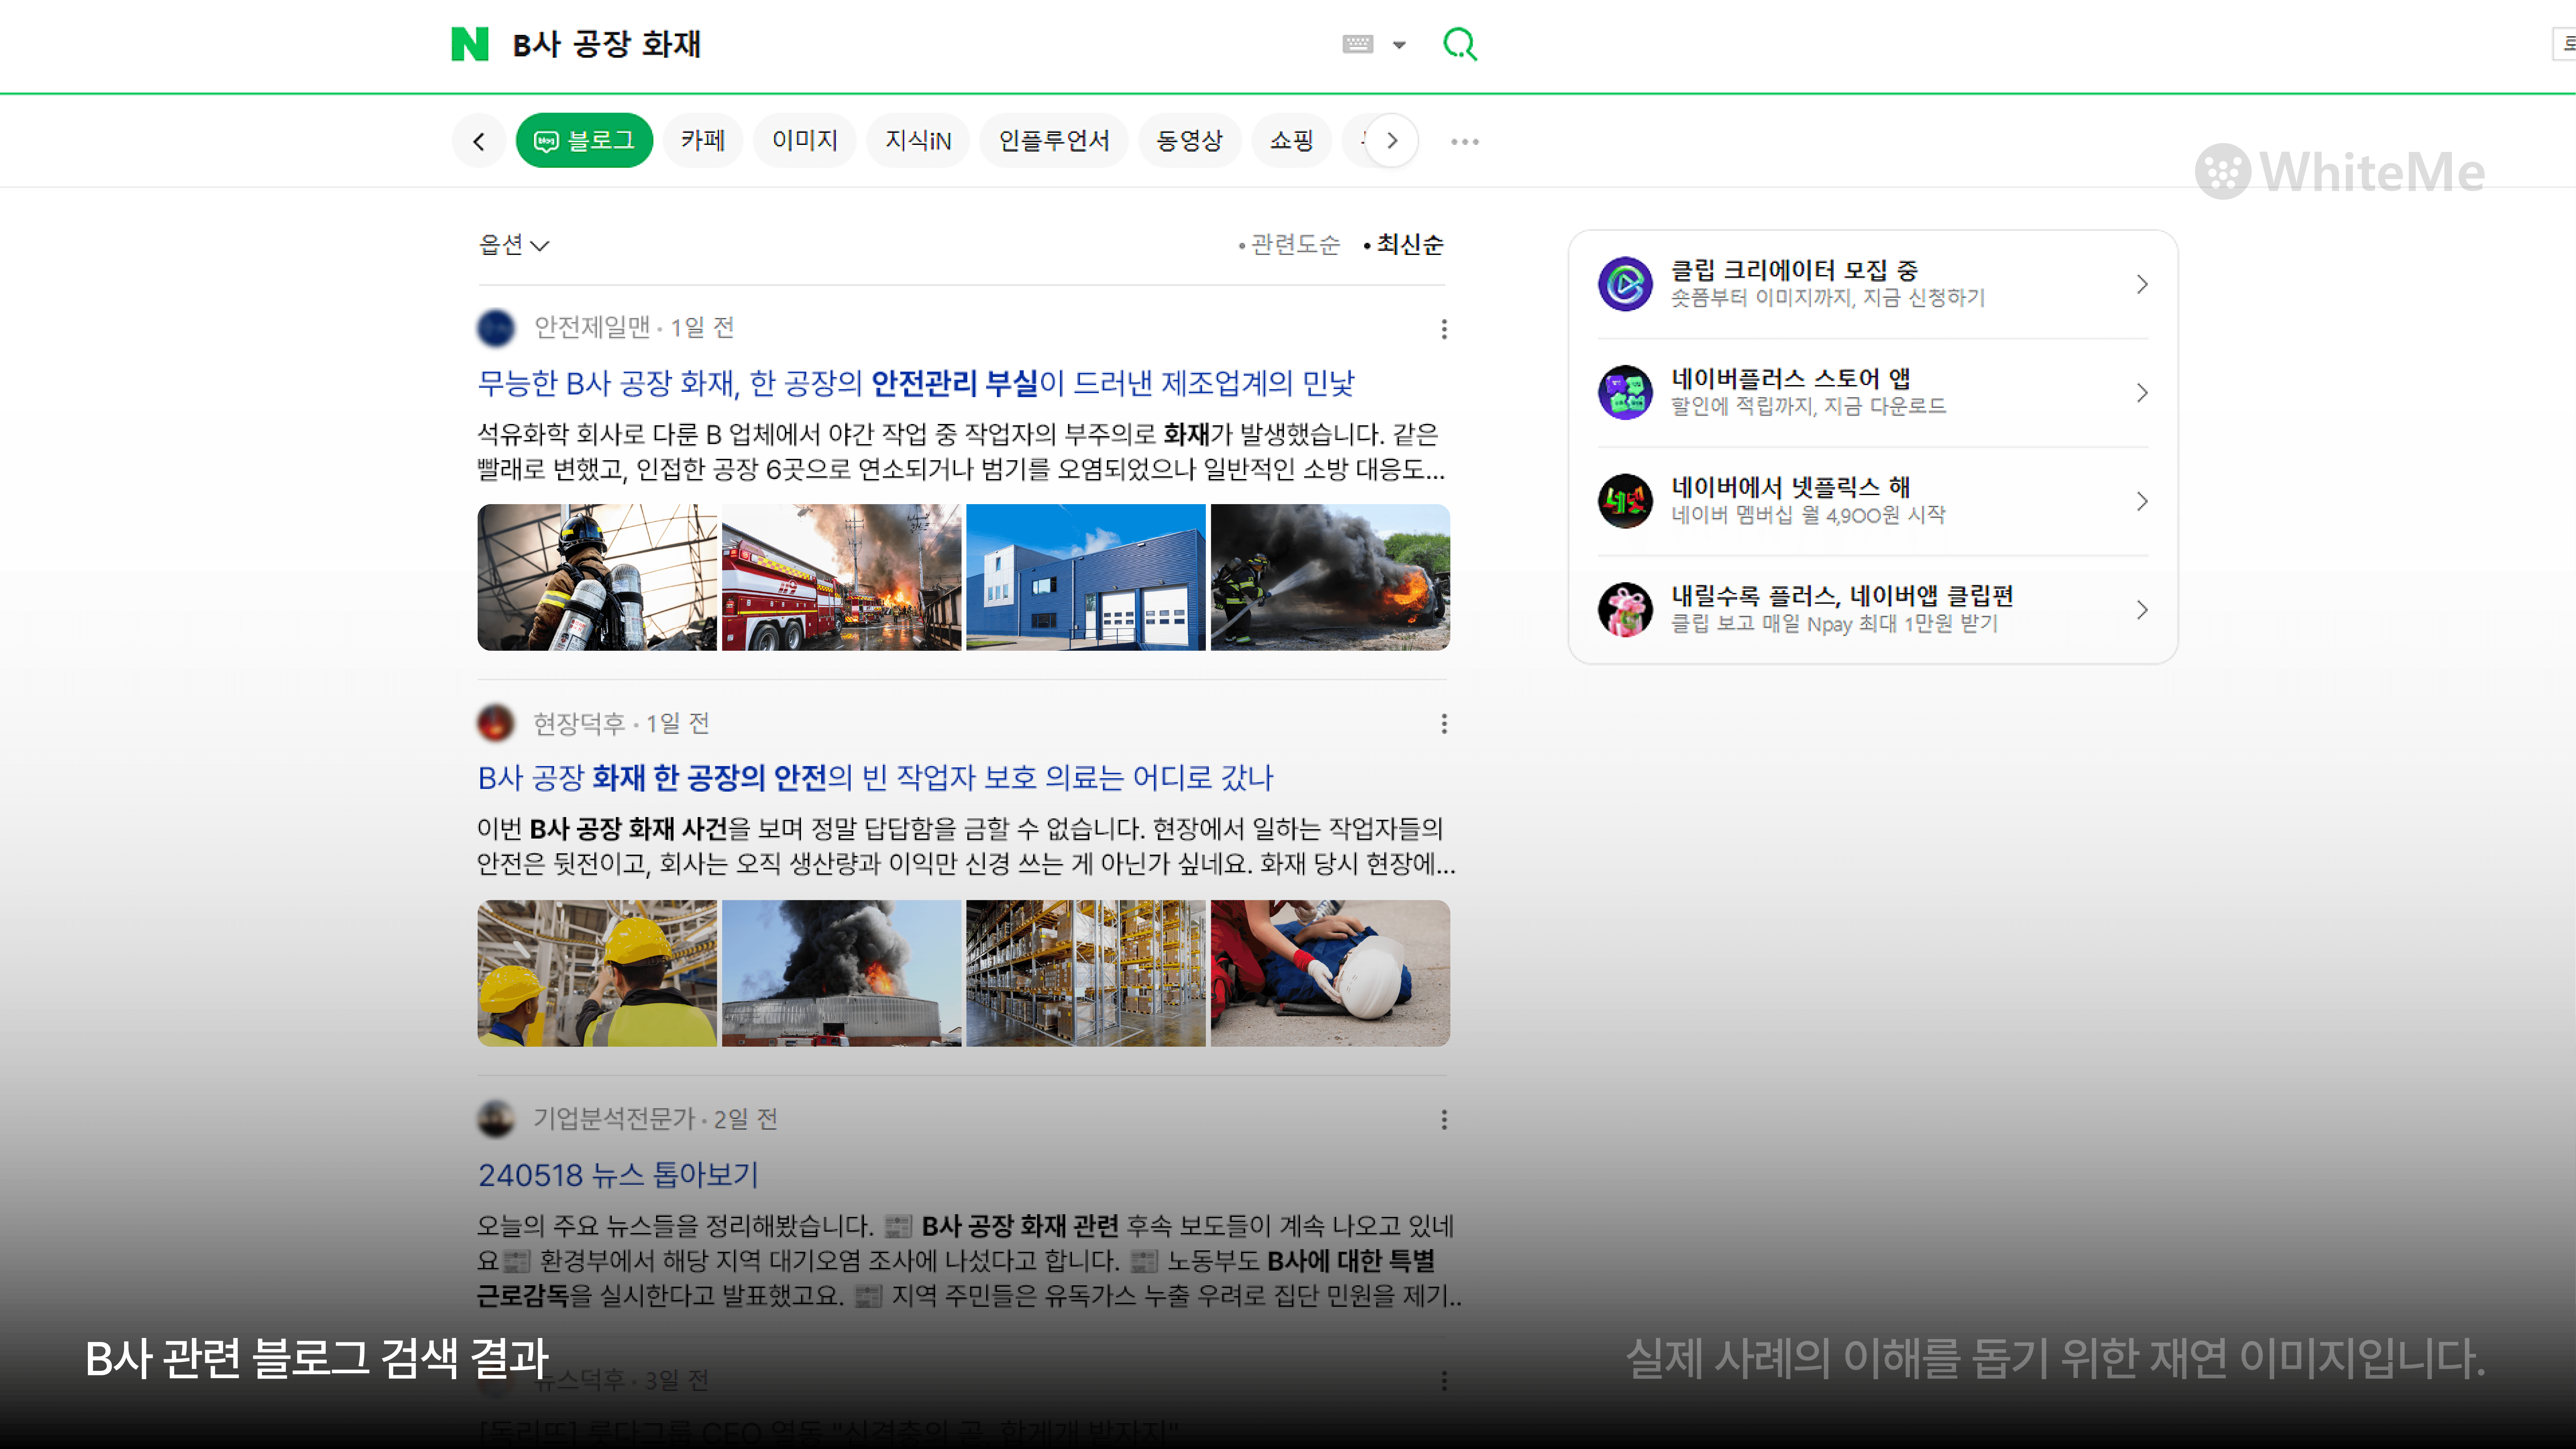Click the 내릴수록 플러스 클립편 icon
2576x1449 pixels.
[x=1625, y=610]
